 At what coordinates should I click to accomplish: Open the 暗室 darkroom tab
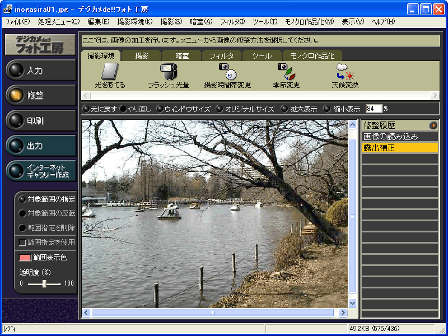182,55
